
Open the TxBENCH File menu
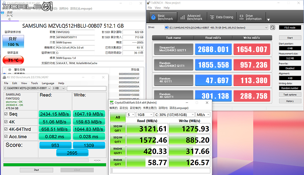[x=150, y=8]
